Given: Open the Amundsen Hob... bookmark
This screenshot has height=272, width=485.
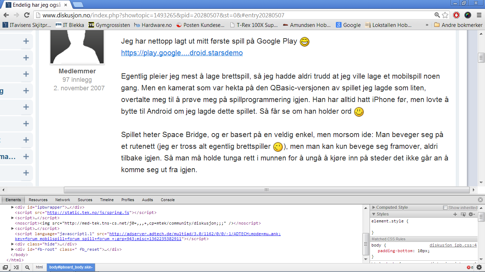Looking at the screenshot, I should coord(307,25).
